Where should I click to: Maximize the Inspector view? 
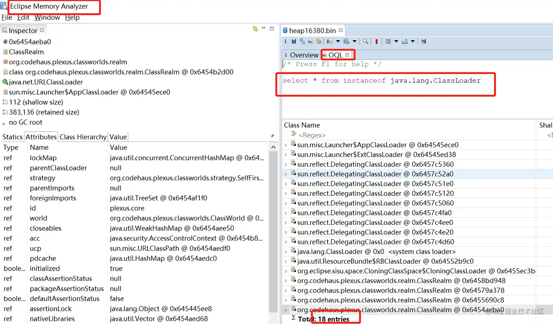click(272, 29)
